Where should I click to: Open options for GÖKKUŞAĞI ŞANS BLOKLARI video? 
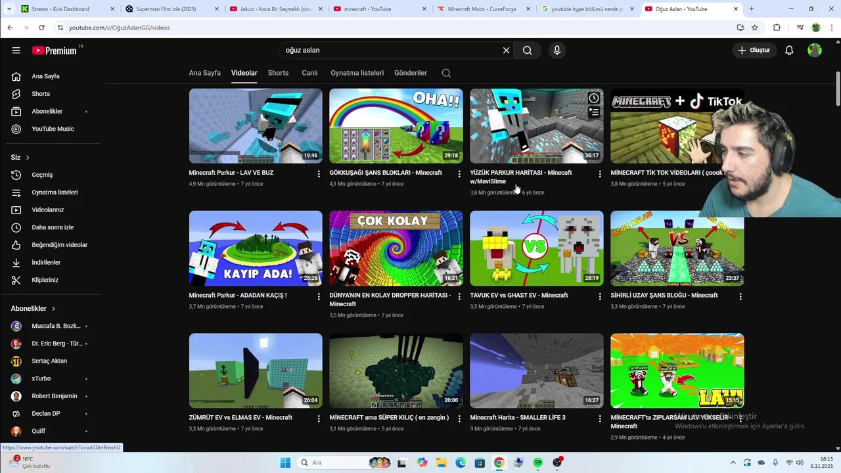459,173
